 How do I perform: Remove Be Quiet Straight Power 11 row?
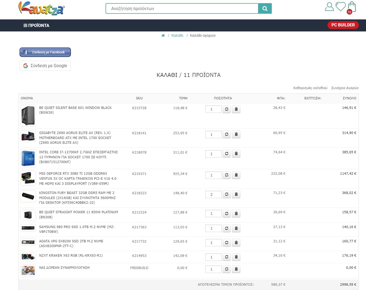point(236,214)
